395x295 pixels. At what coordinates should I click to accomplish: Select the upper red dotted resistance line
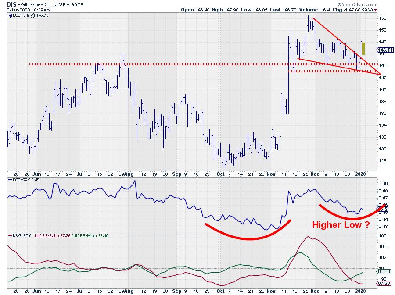[x=132, y=64]
